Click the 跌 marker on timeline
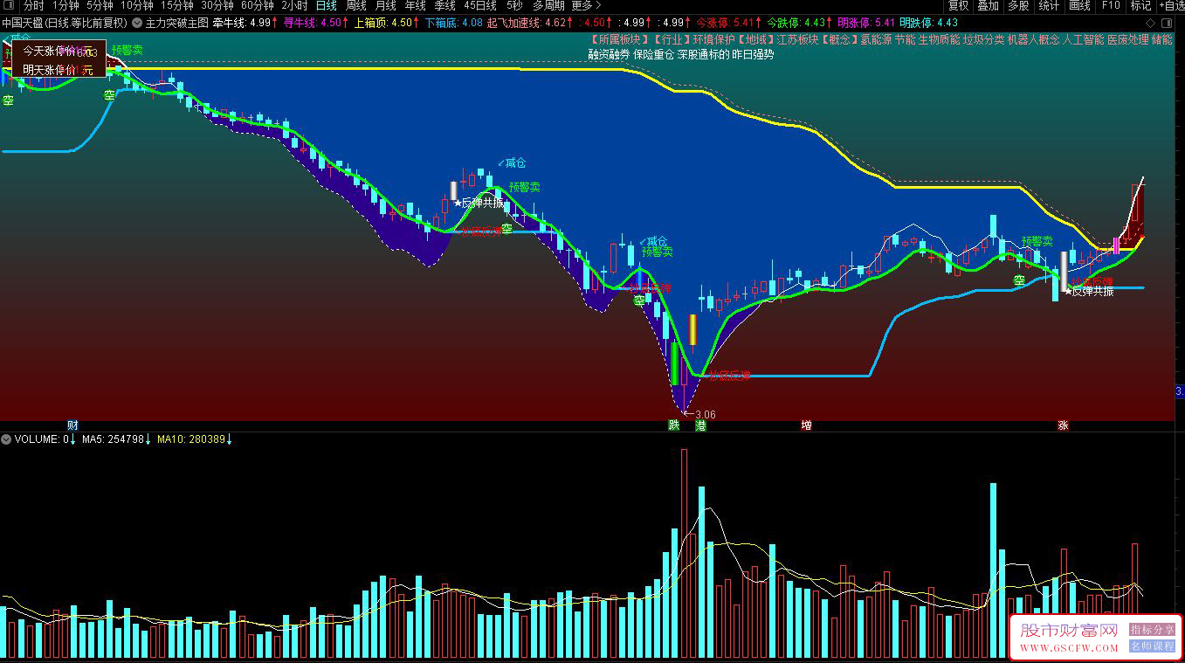The image size is (1185, 663). 674,425
